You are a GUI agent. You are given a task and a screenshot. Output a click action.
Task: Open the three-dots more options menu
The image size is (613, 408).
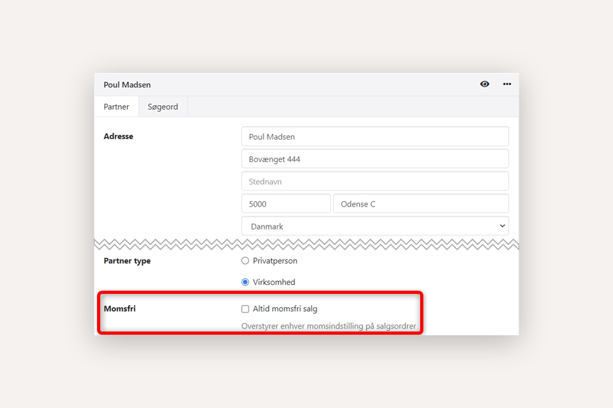[507, 84]
